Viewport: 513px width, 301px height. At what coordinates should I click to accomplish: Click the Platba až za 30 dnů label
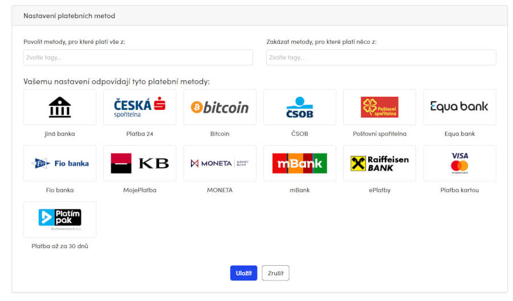[x=60, y=246]
